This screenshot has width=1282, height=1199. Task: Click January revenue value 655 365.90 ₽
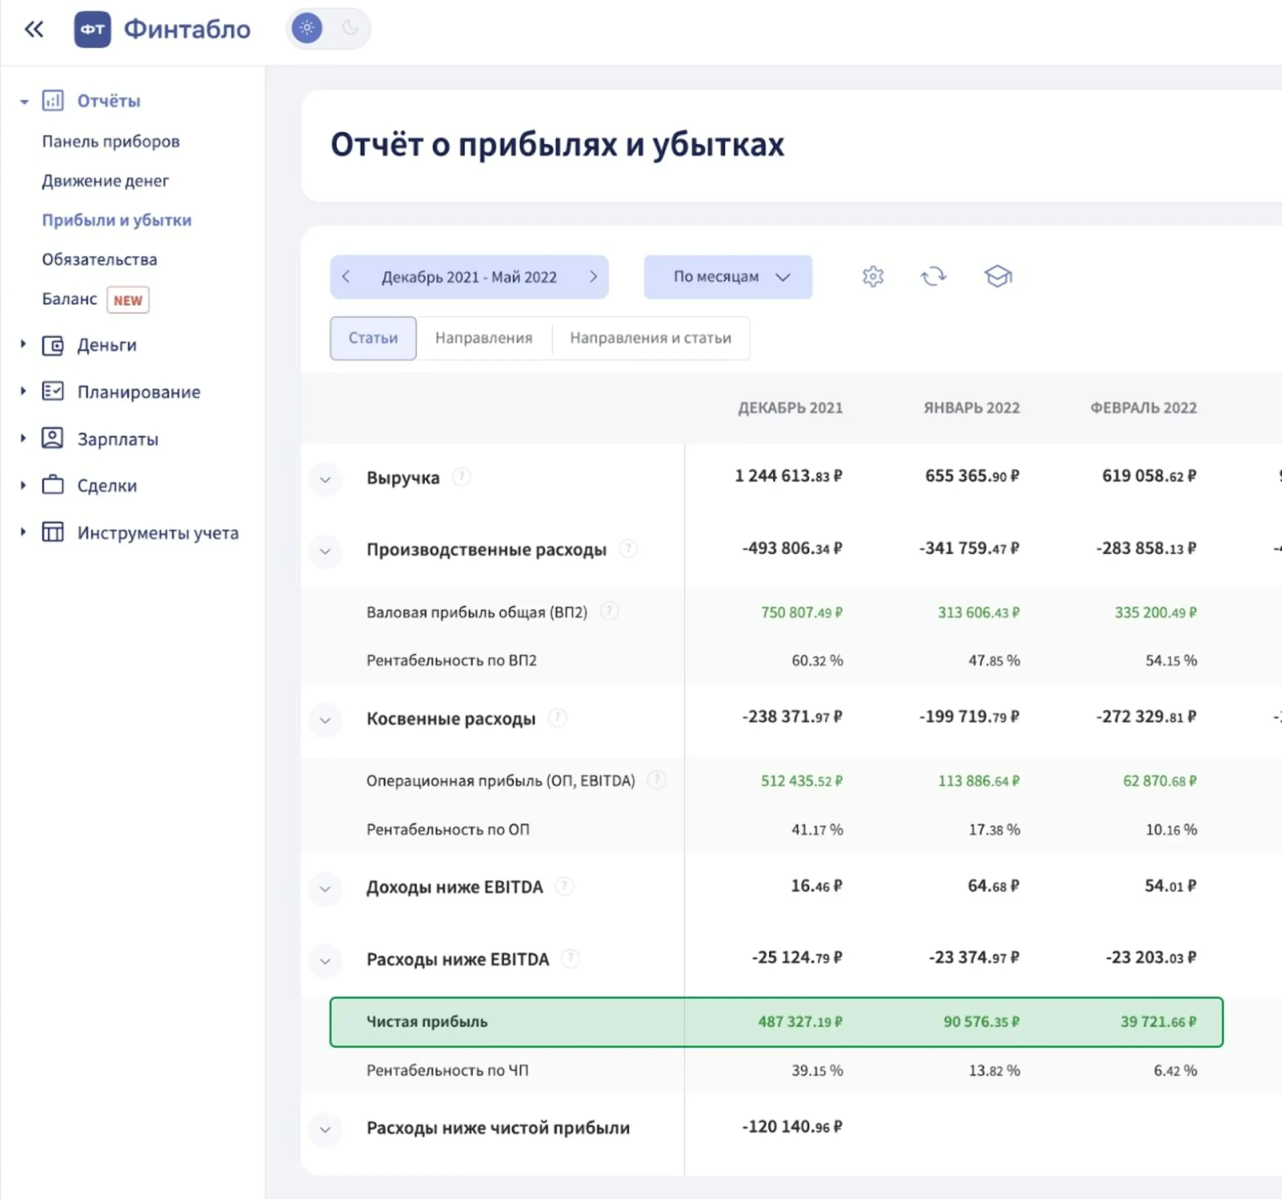coord(972,476)
